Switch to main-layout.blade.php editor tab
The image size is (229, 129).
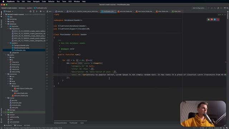point(144,11)
